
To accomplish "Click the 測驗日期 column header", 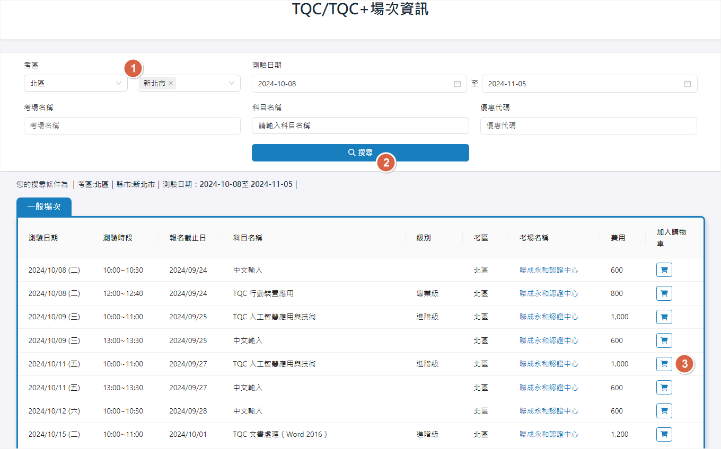I will (x=43, y=238).
